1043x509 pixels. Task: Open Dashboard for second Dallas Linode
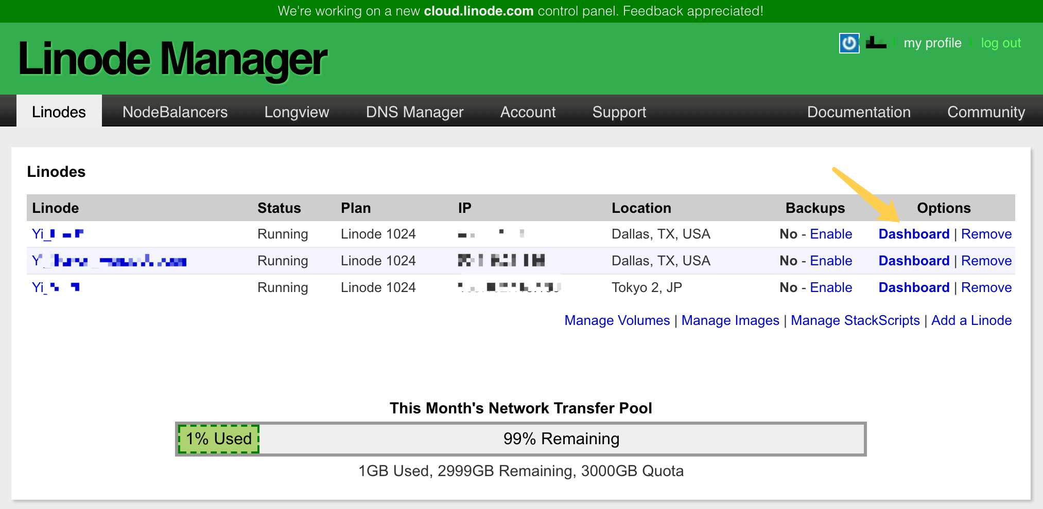tap(914, 261)
